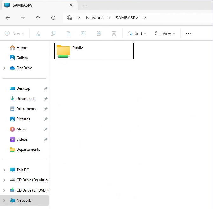Open the Sort dropdown menu
Screen dimensions: 213x209
(137, 33)
